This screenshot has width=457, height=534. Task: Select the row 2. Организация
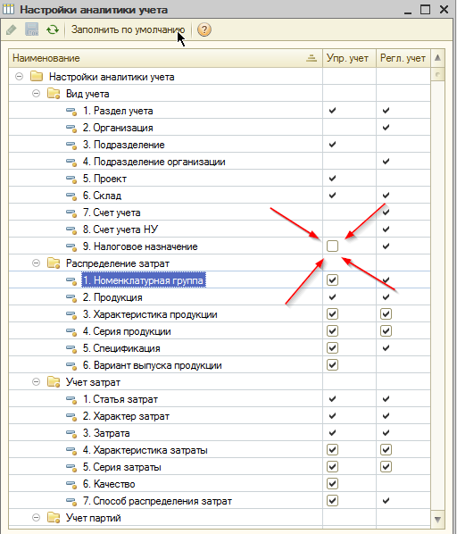point(220,128)
